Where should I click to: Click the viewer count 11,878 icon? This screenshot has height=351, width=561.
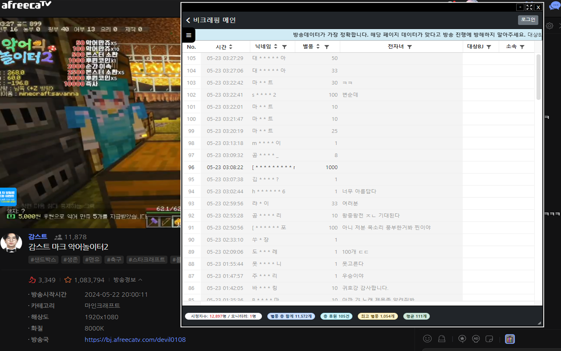point(58,237)
